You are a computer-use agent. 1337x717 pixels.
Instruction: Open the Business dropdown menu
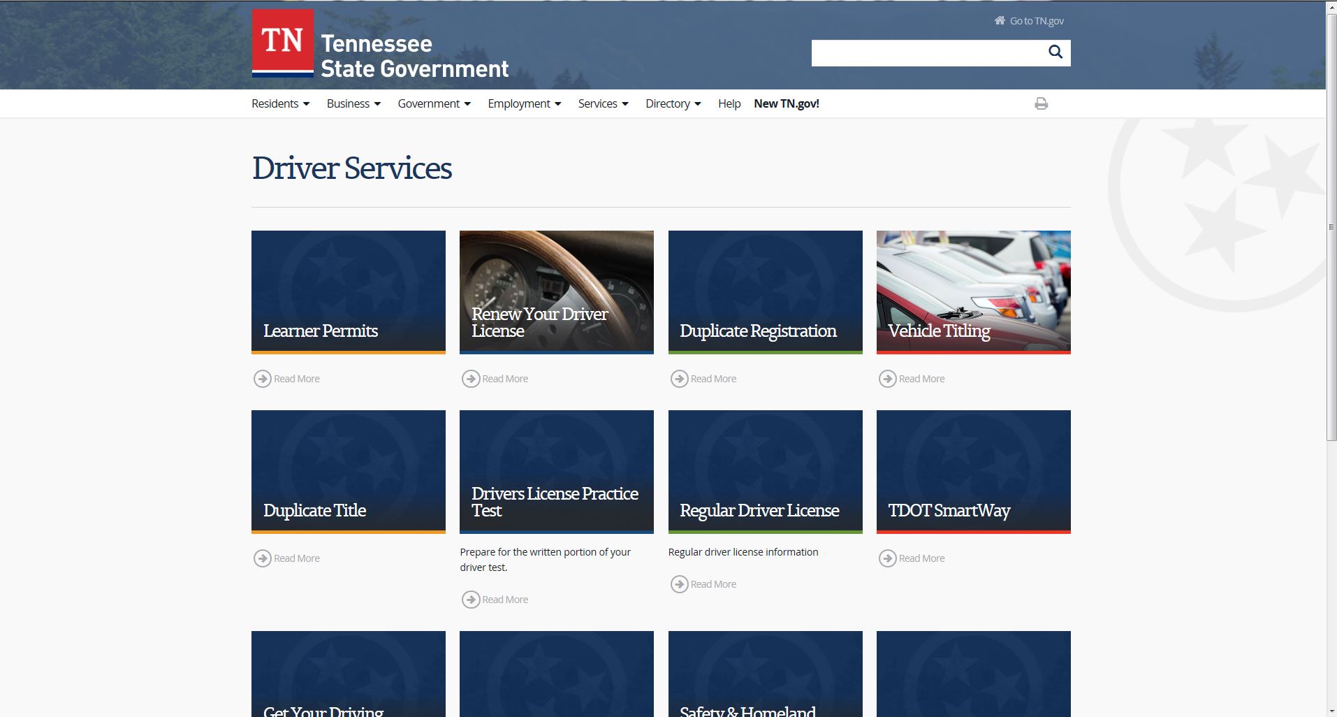pyautogui.click(x=353, y=103)
